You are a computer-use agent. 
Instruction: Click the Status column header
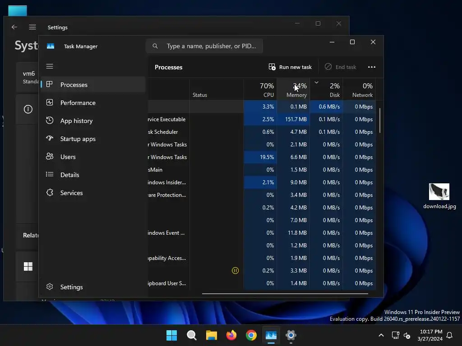point(217,90)
